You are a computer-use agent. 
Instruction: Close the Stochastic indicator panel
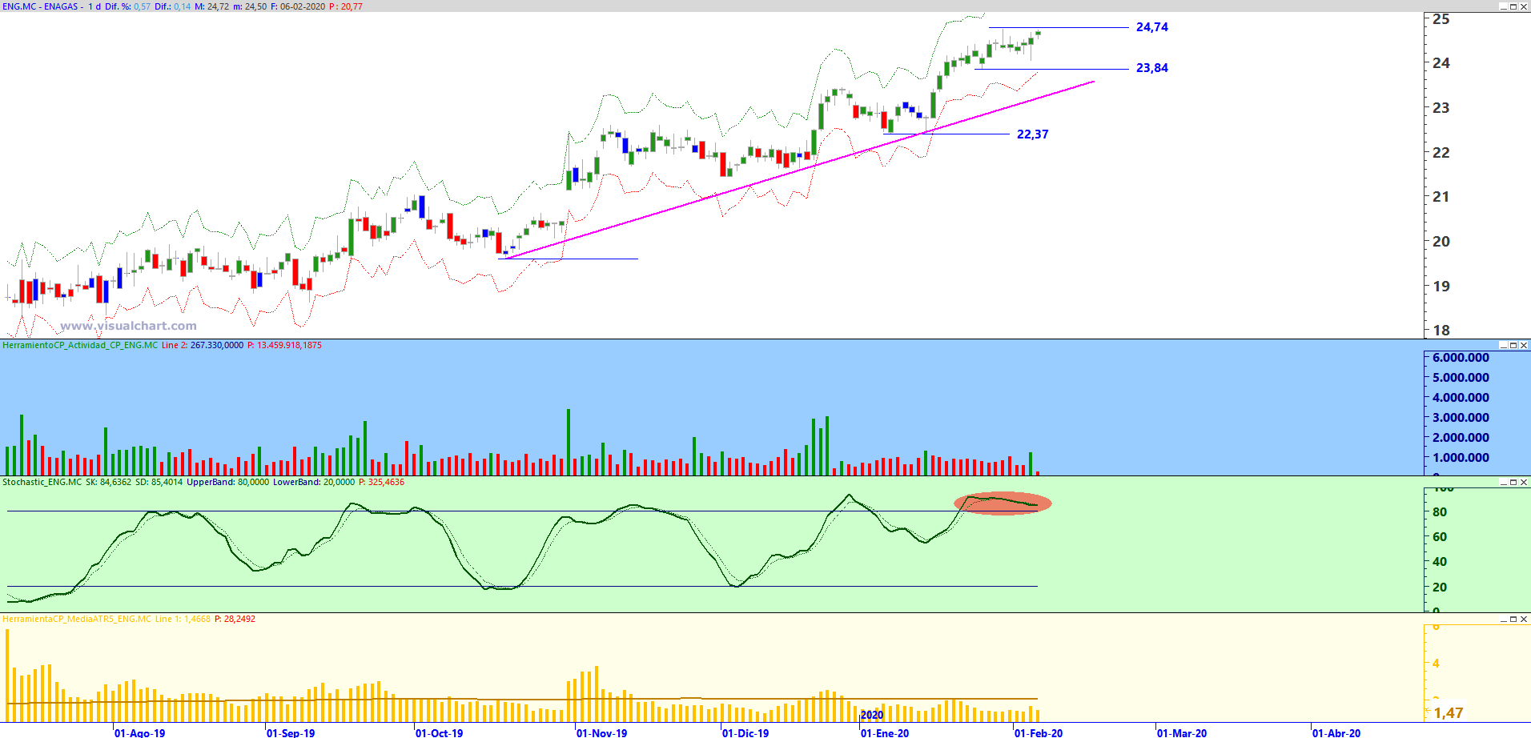[1524, 483]
